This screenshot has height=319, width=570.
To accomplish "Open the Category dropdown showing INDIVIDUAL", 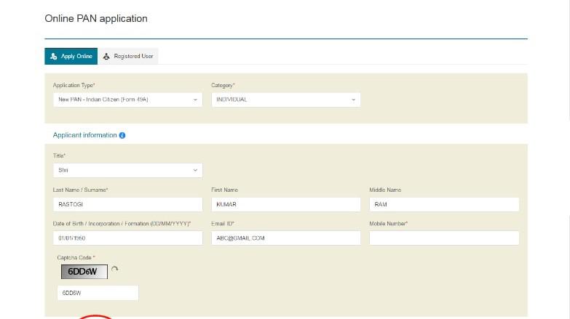I will (x=285, y=100).
